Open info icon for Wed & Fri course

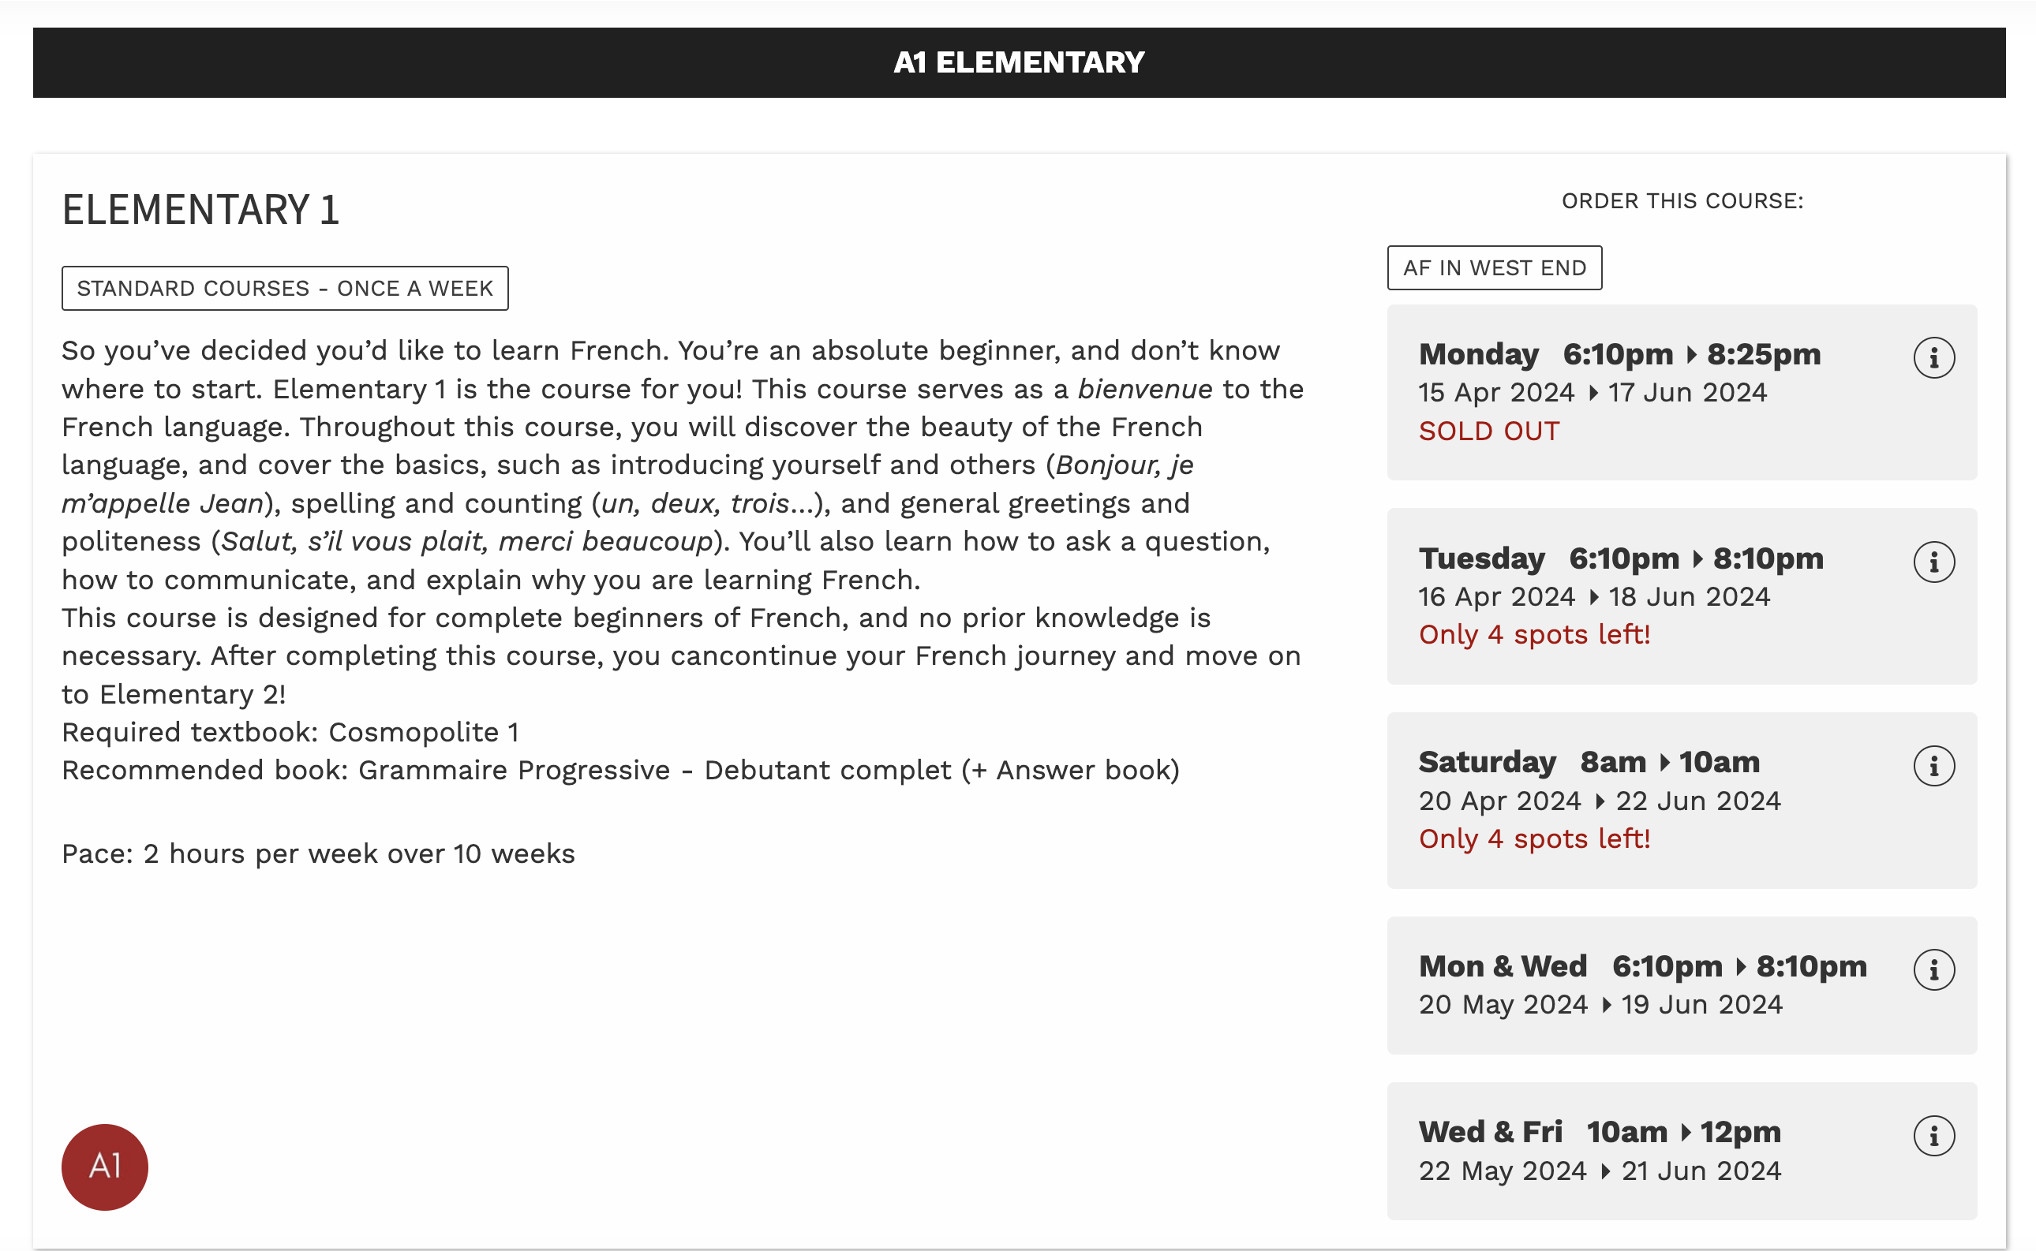[1933, 1136]
